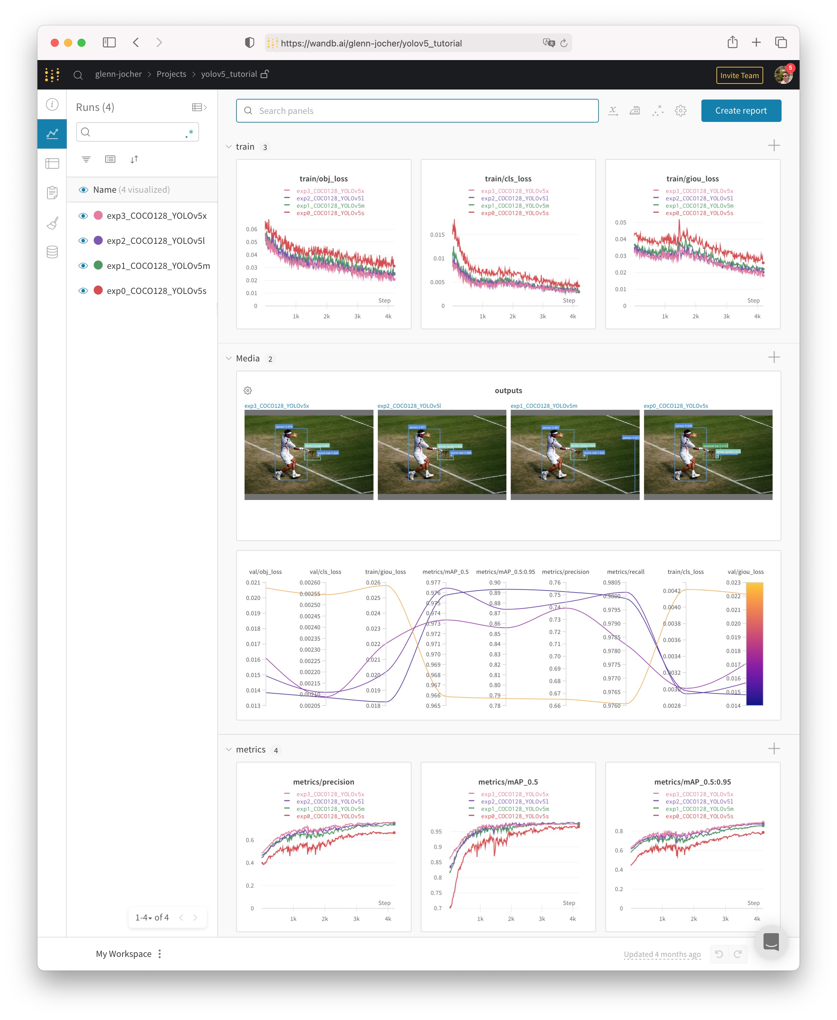Open the project overview info icon

(52, 104)
